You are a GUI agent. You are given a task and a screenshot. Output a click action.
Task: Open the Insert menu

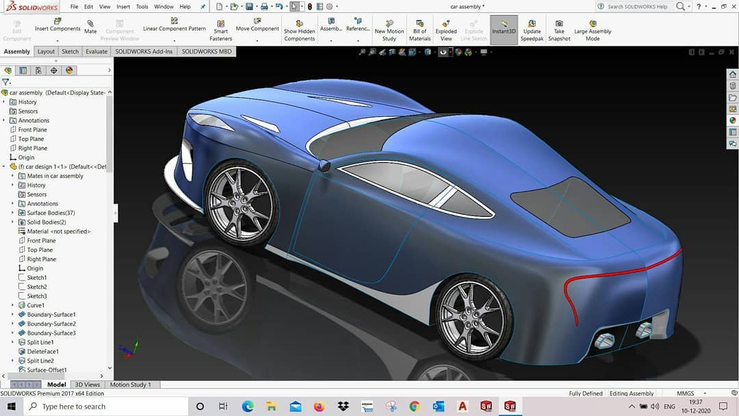pyautogui.click(x=123, y=7)
